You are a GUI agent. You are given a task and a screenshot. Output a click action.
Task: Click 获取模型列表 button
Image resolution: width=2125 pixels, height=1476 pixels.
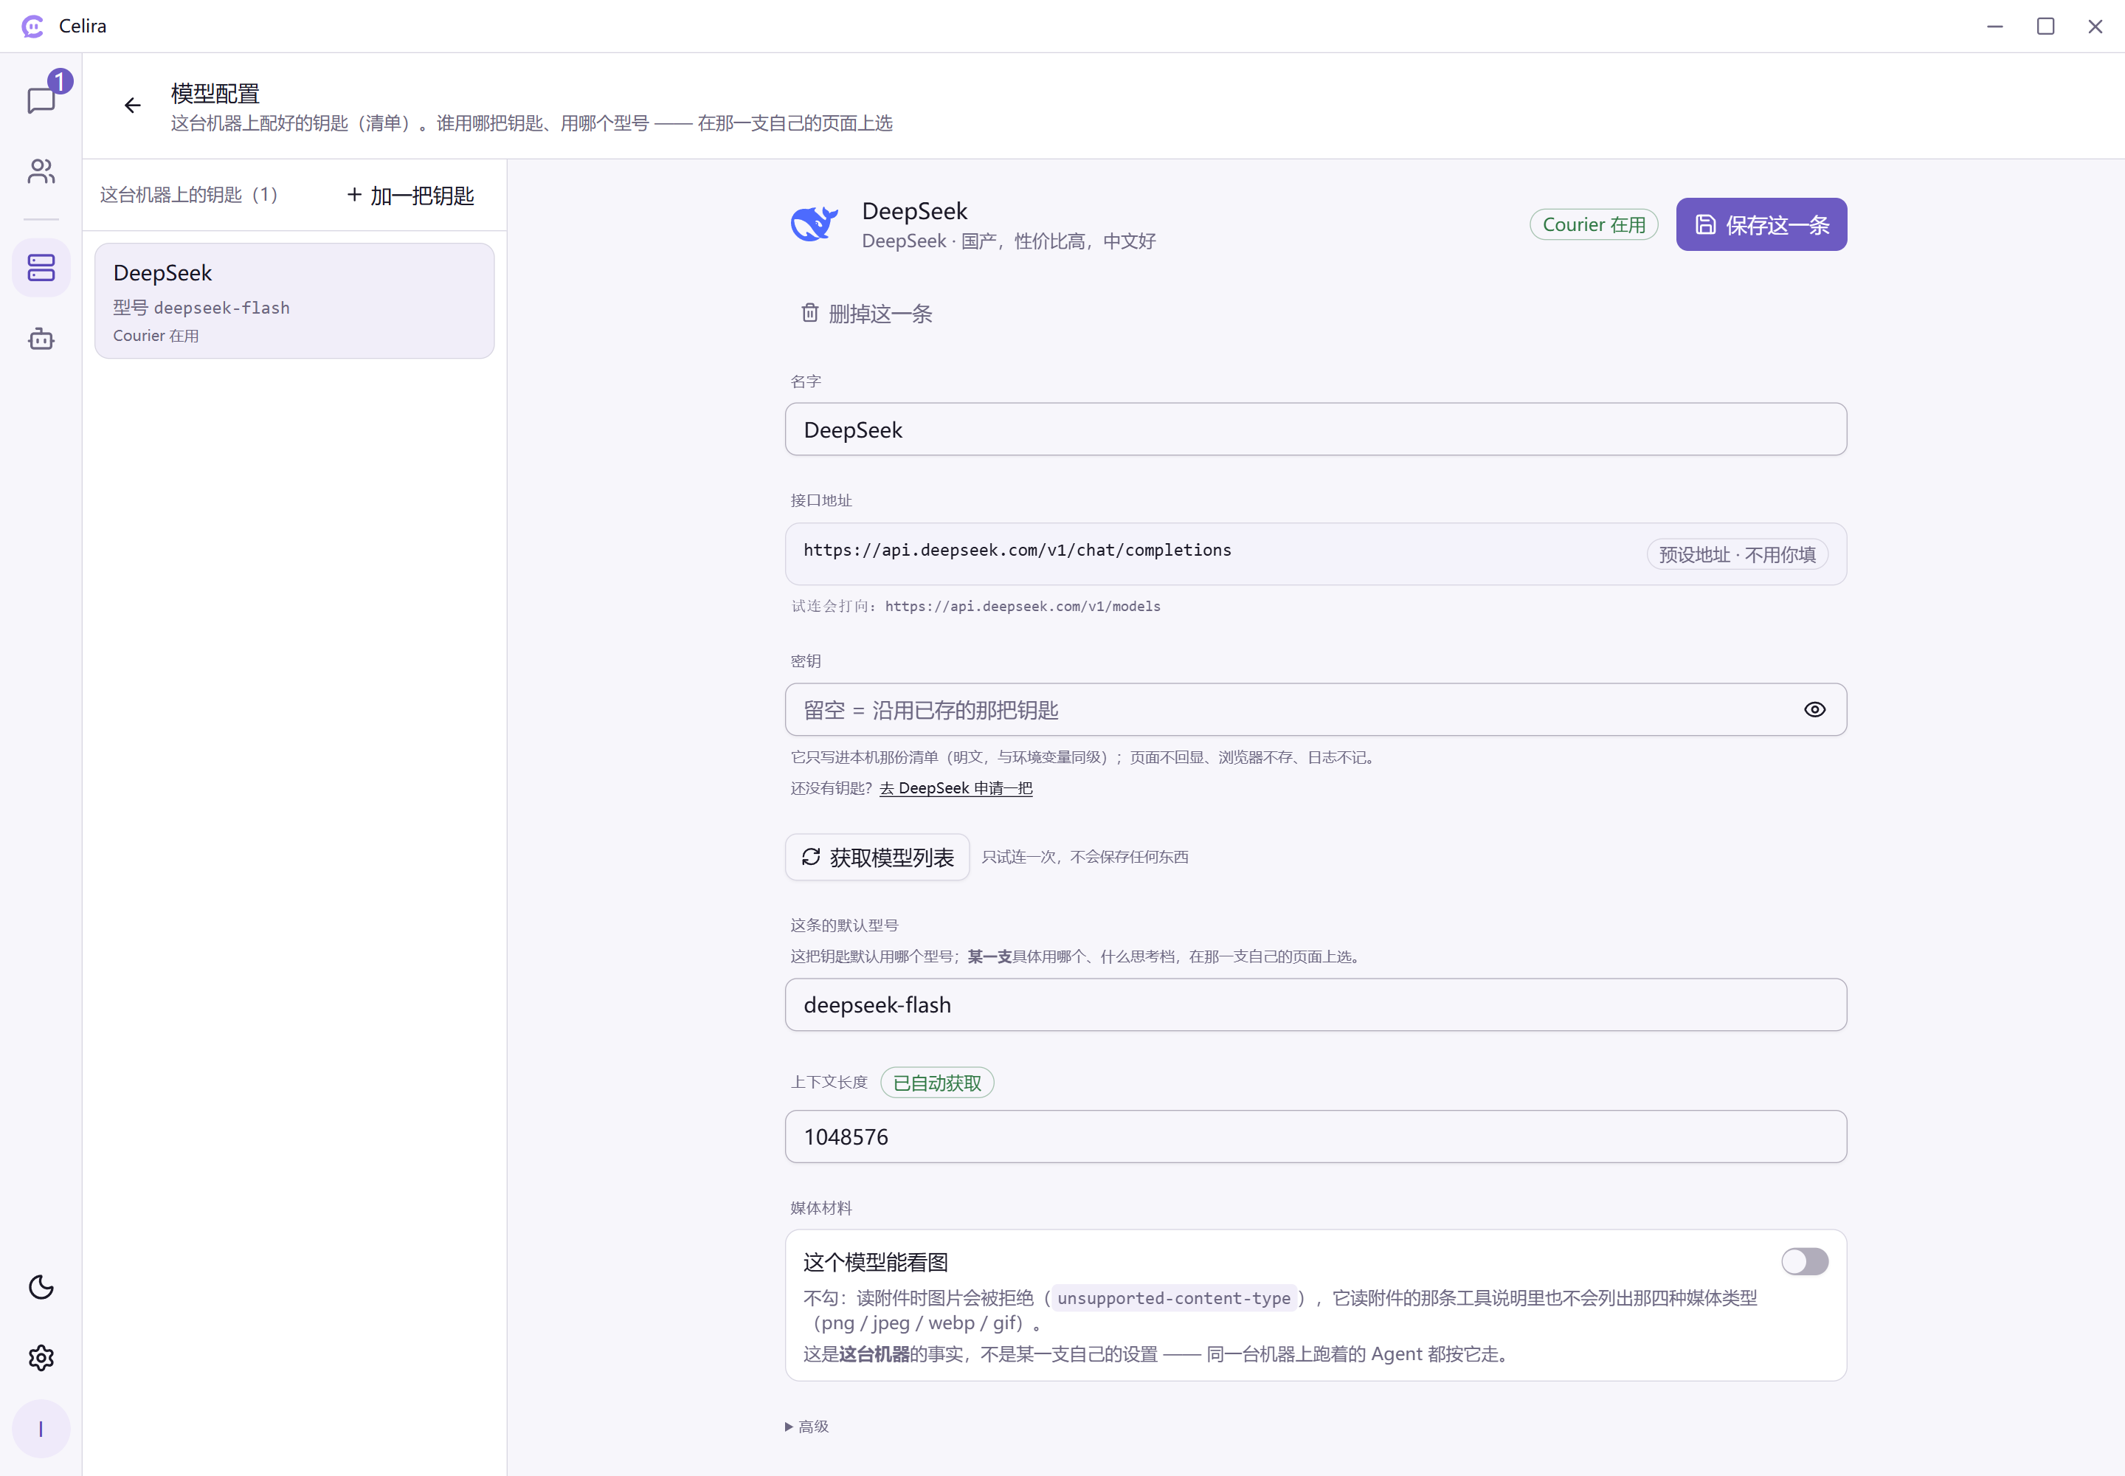click(877, 858)
